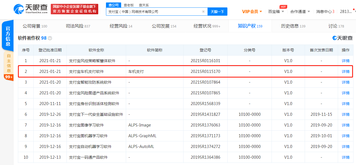Expand the 百宝箱 dropdown
Screen dimensions: 356x165
(x=276, y=12)
